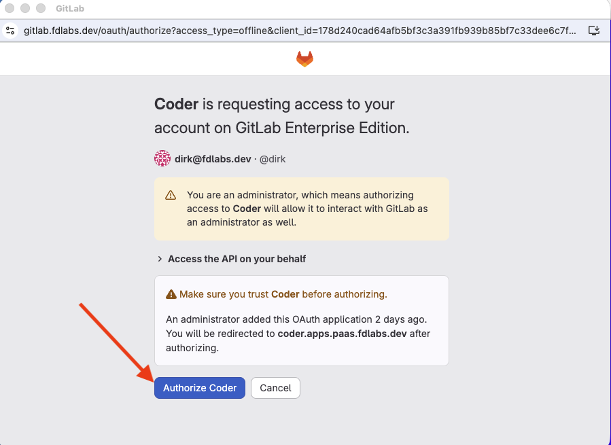Click the dirk user avatar
The width and height of the screenshot is (611, 445).
point(162,159)
